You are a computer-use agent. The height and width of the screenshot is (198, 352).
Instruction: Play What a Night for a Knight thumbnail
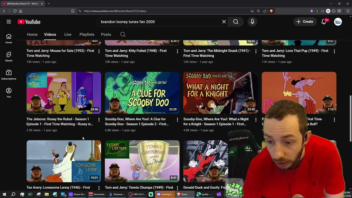coord(221,93)
